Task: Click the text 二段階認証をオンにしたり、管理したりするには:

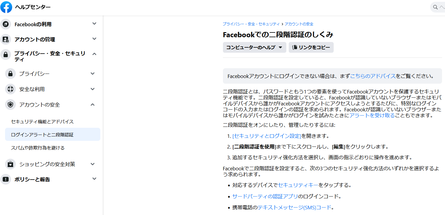Action: 279,125
